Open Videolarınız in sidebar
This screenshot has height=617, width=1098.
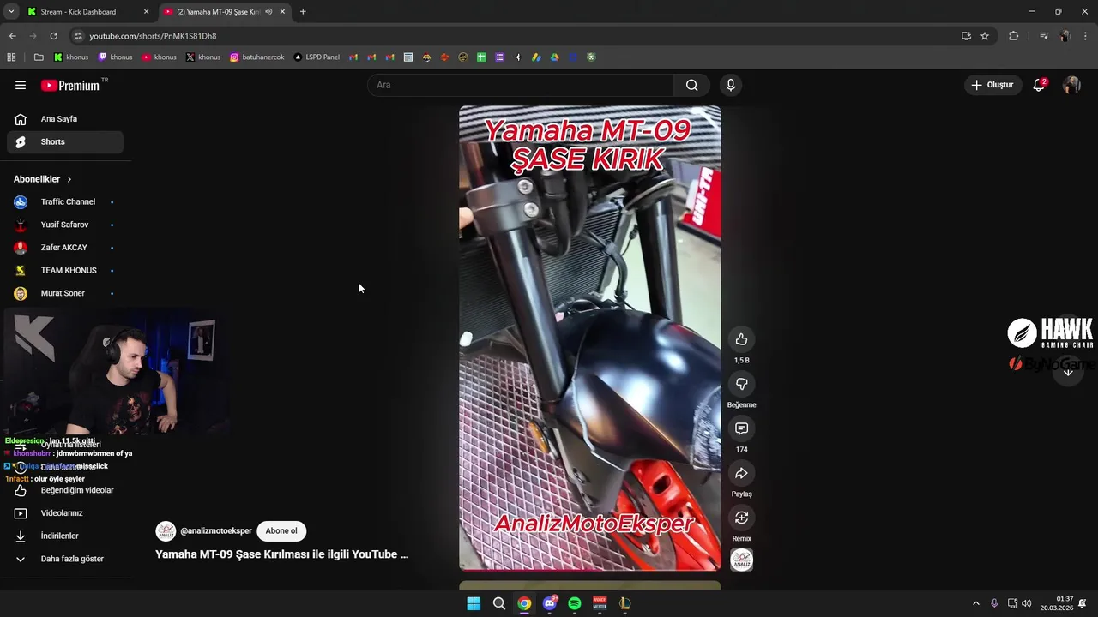65,513
